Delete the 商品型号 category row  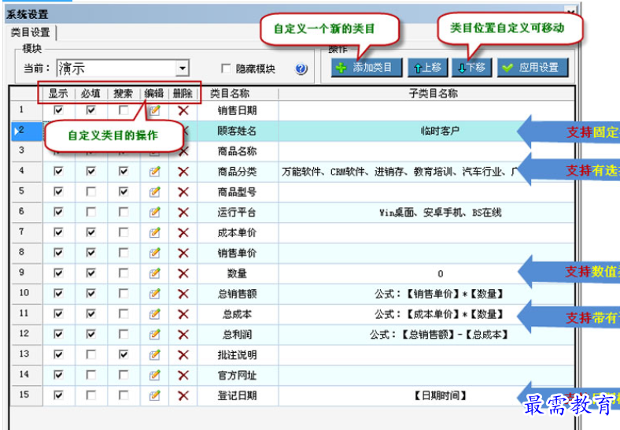pyautogui.click(x=183, y=192)
